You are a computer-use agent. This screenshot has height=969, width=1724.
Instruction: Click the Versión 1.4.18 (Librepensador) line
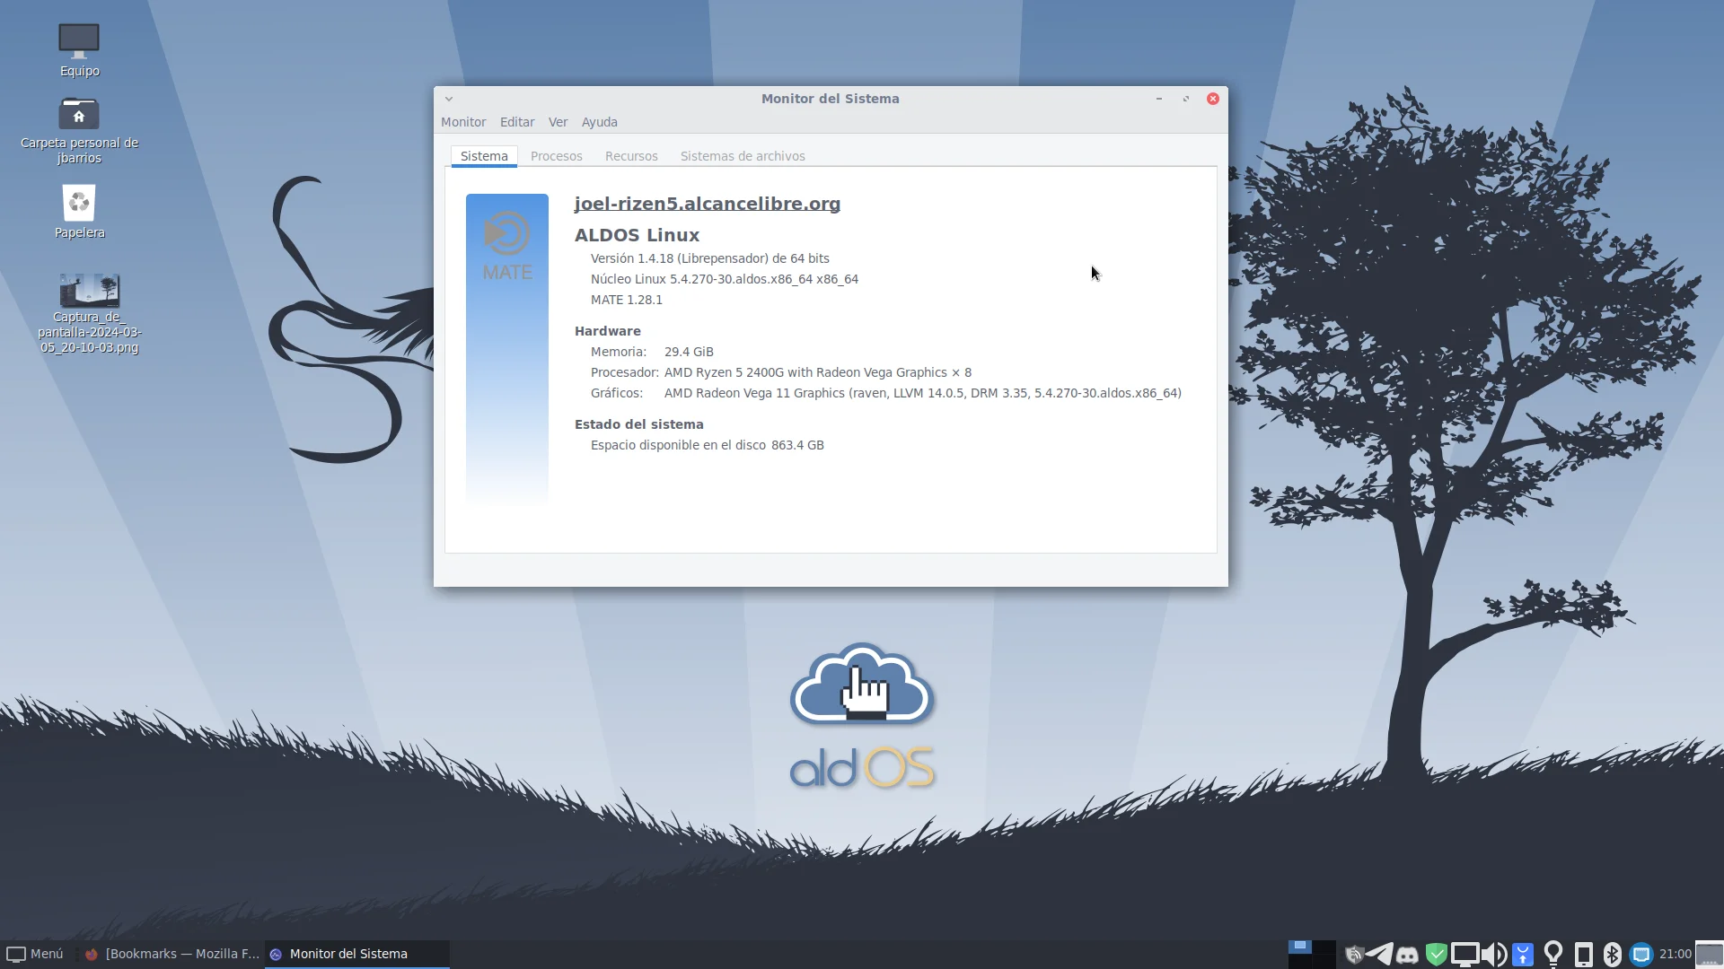709,258
